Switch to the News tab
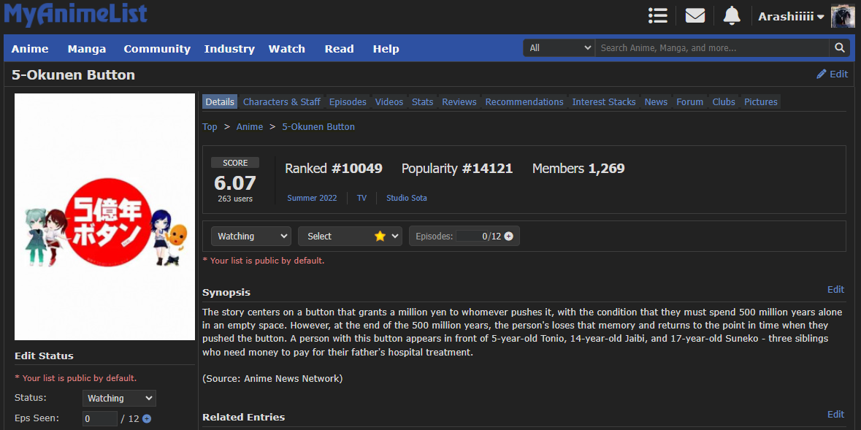 tap(657, 101)
